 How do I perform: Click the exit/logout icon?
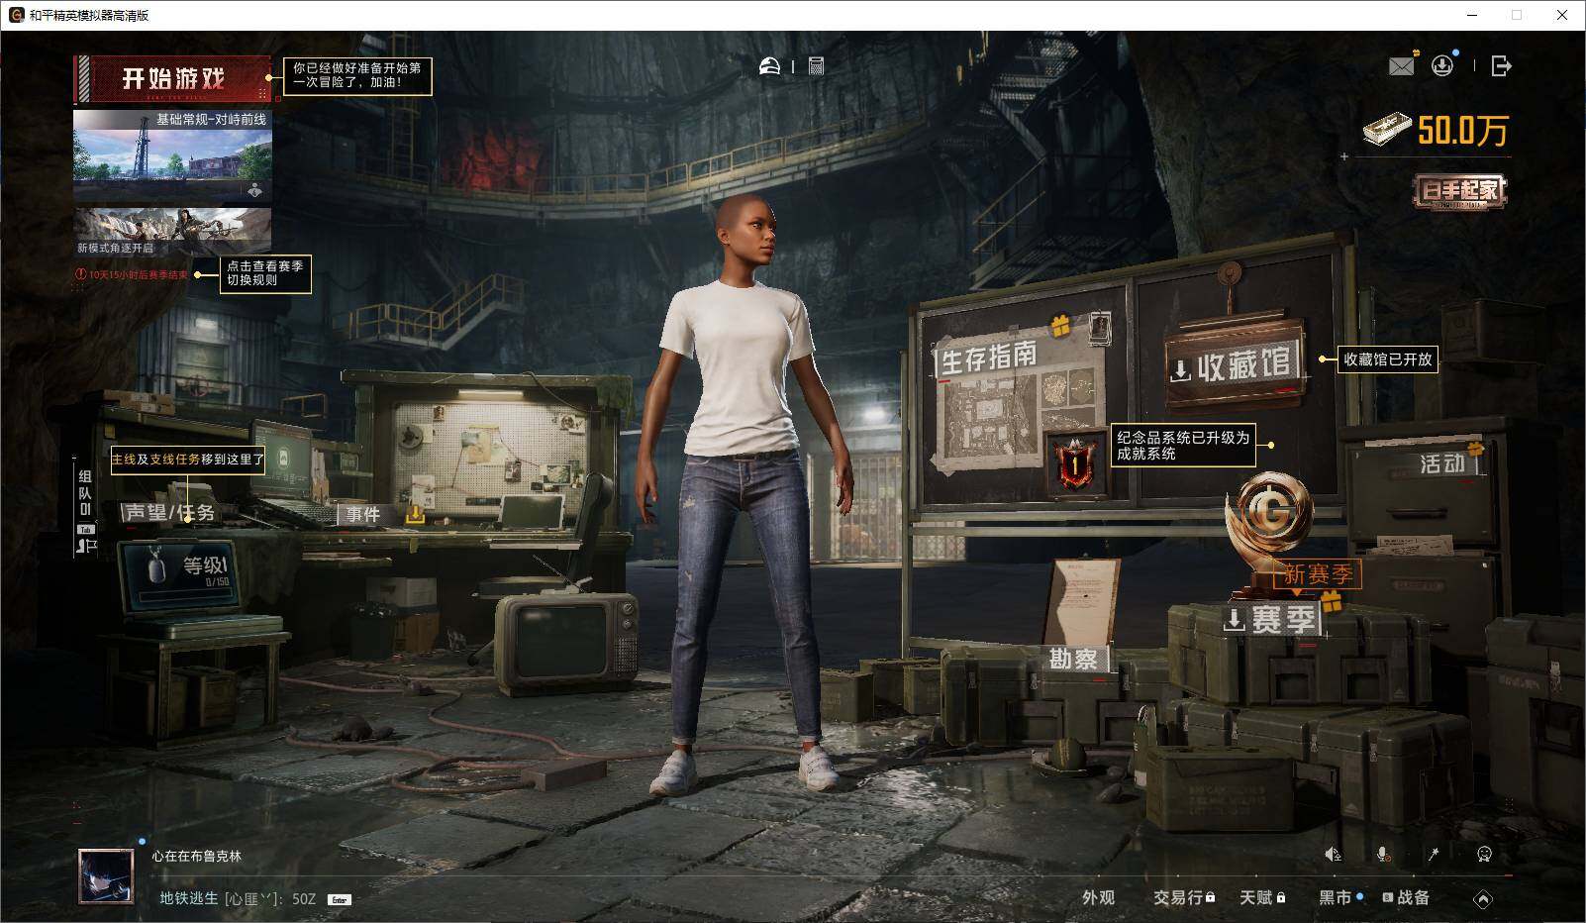(x=1501, y=66)
